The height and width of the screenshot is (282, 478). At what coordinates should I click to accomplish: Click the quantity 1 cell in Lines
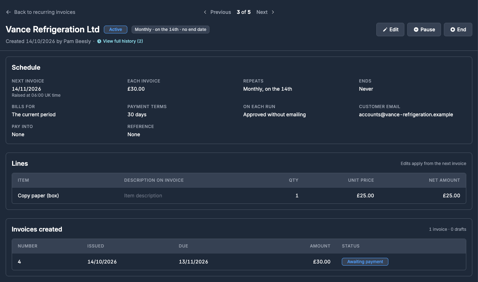[297, 196]
